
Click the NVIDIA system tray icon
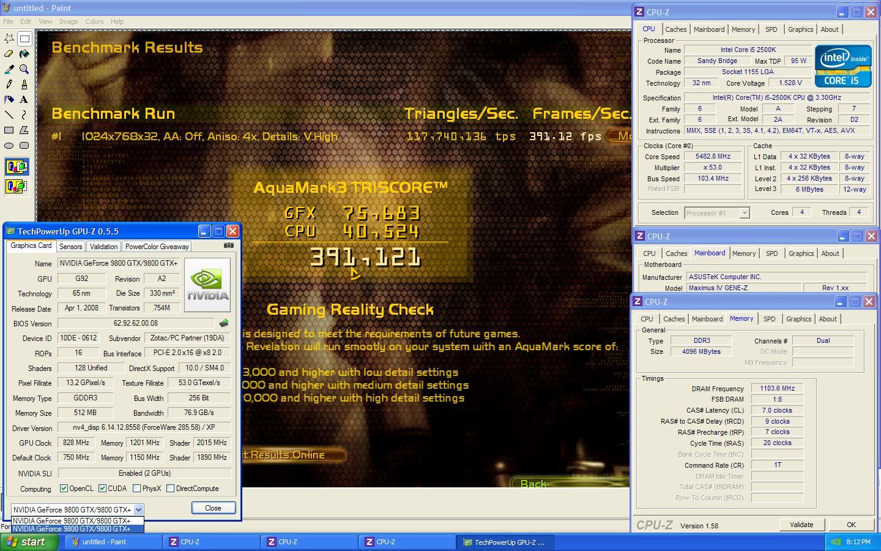836,542
